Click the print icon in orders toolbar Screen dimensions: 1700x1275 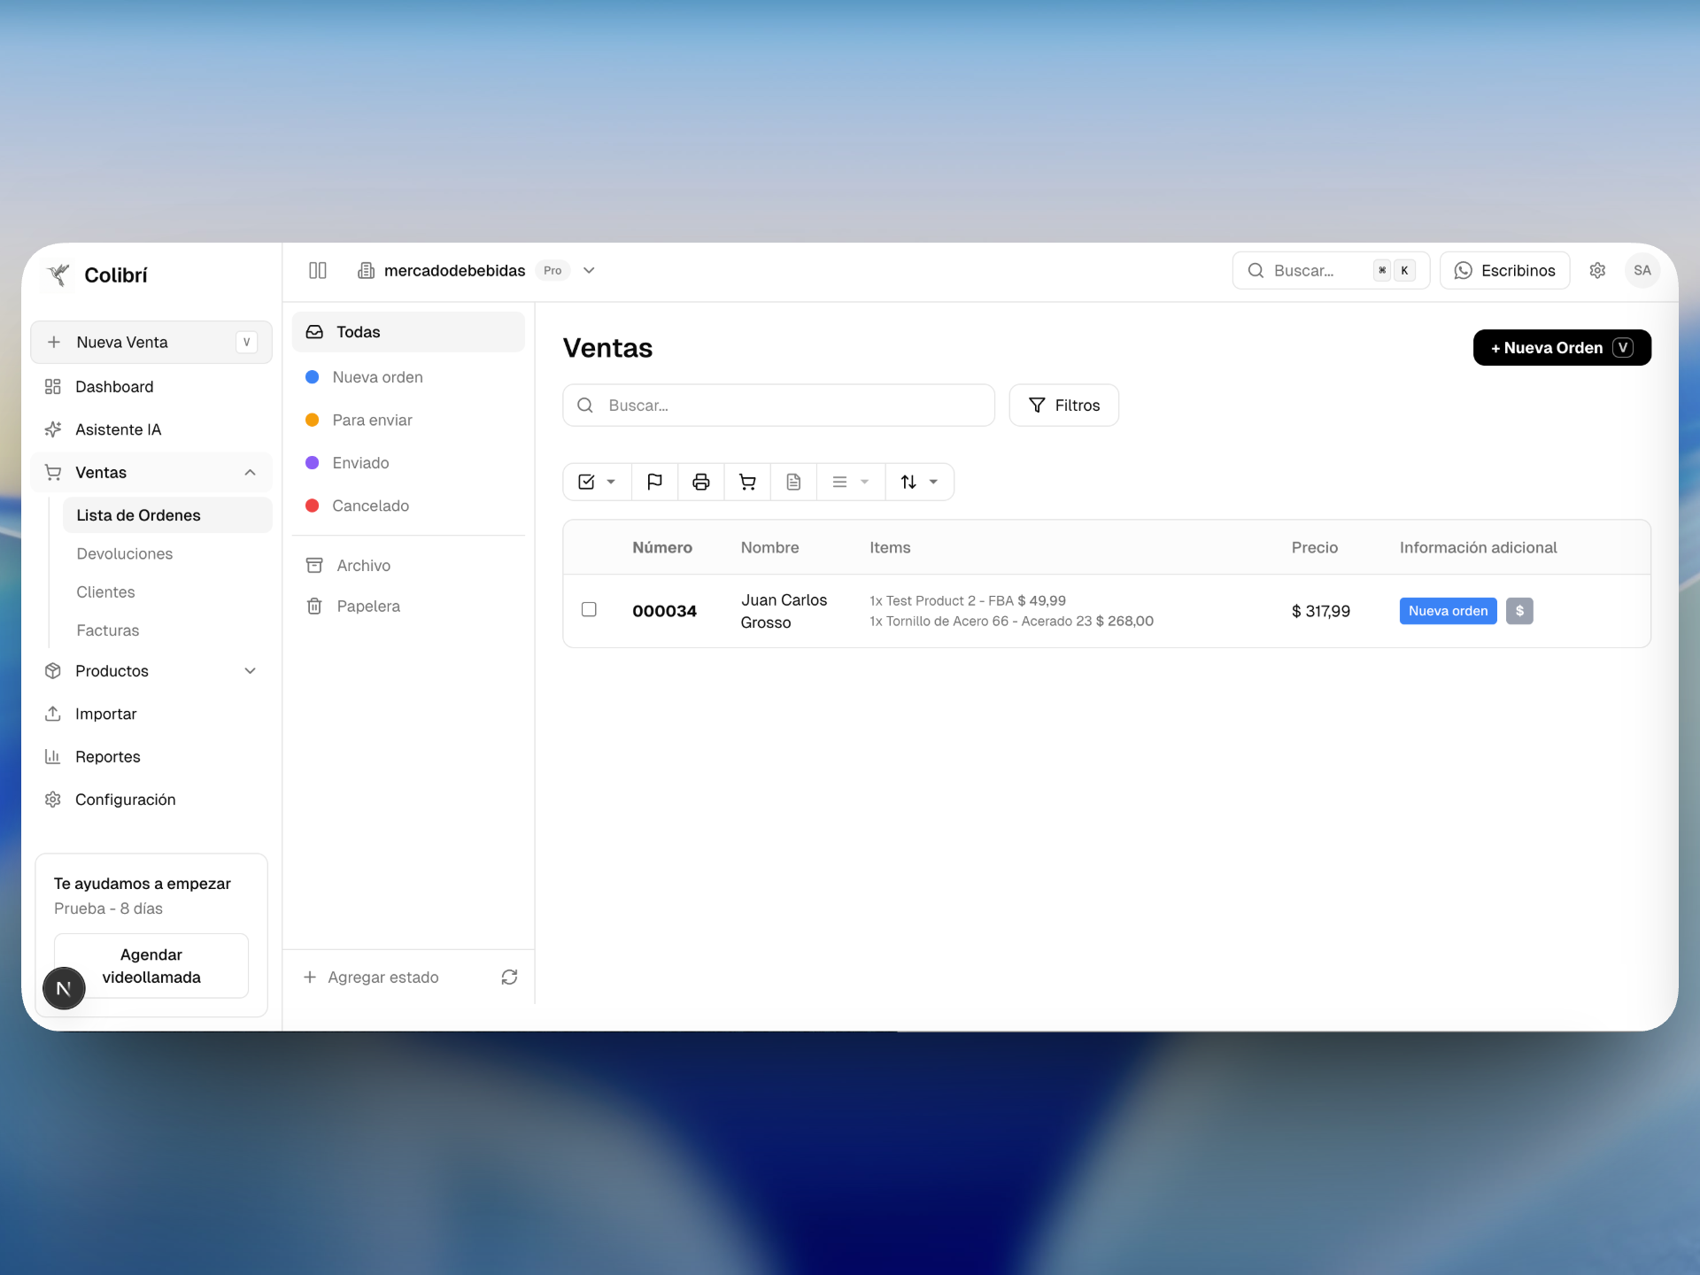coord(700,482)
